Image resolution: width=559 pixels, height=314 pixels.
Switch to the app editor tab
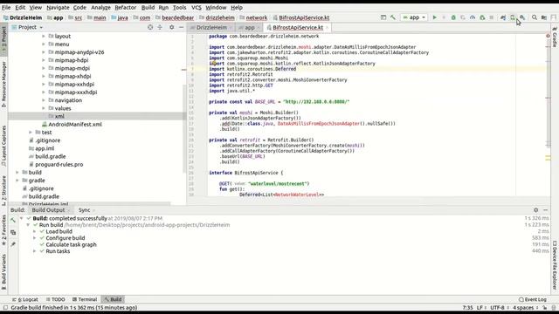(x=250, y=27)
